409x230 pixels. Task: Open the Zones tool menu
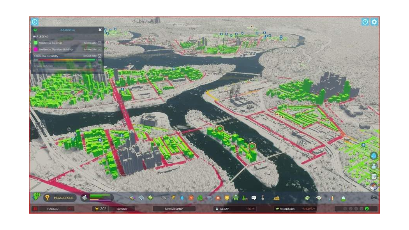(x=132, y=198)
